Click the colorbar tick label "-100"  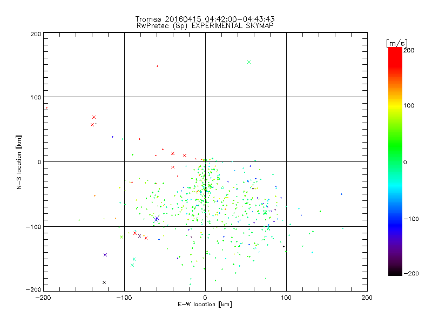(x=411, y=219)
